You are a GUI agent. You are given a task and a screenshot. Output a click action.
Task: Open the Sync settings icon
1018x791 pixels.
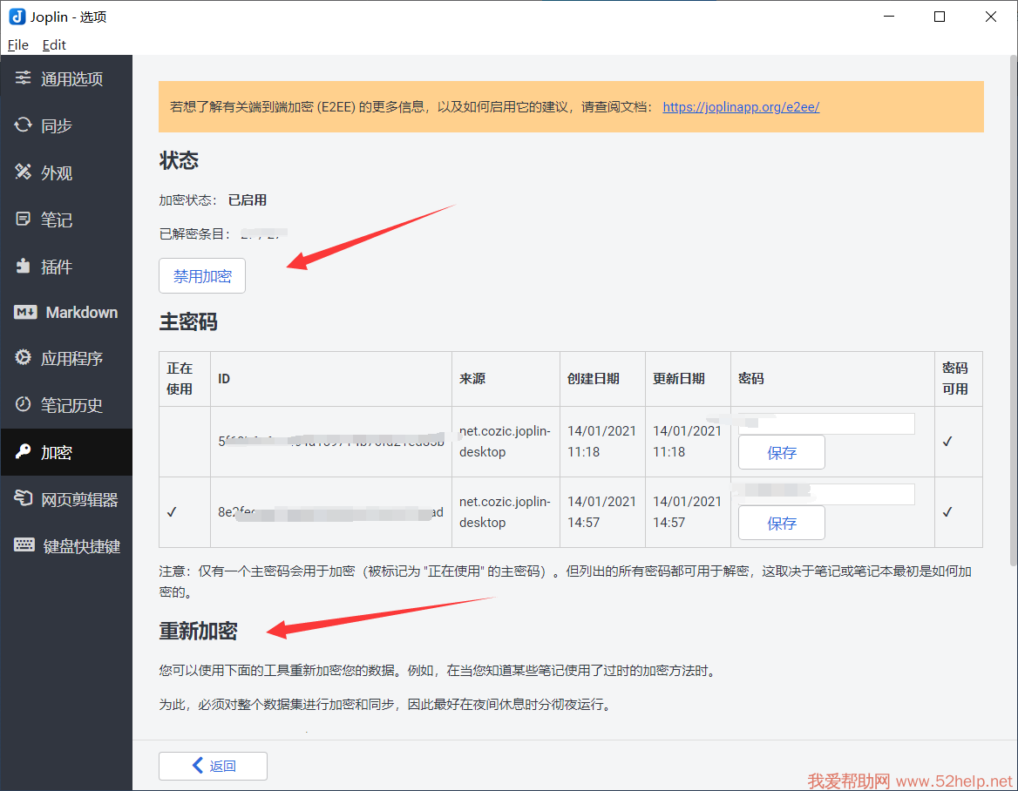pos(24,125)
